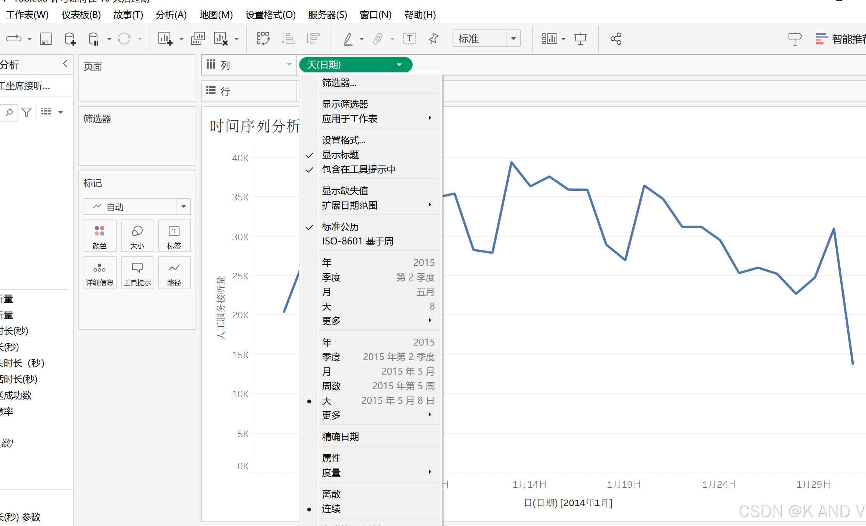
Task: Open the 分析(A) menu
Action: click(x=171, y=15)
